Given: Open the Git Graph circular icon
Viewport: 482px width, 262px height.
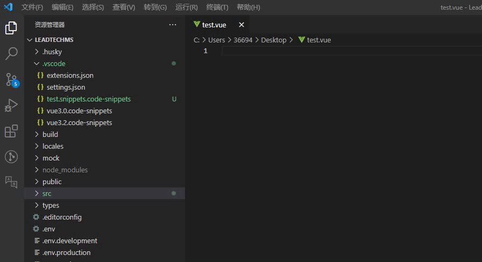Looking at the screenshot, I should click(x=11, y=157).
